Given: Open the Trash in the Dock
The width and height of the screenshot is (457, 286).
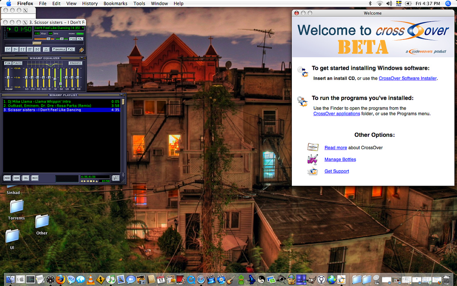Looking at the screenshot, I should pos(446,279).
